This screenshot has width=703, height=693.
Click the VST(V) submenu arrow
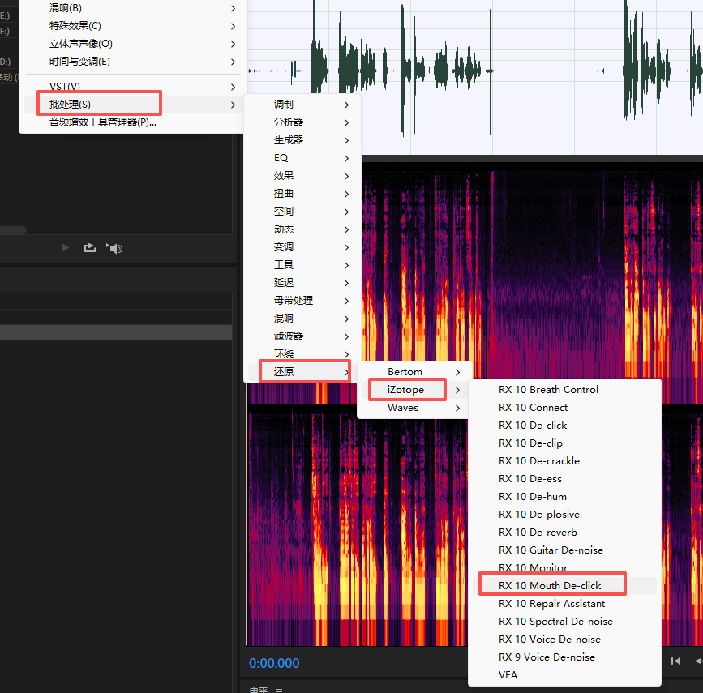pos(234,87)
